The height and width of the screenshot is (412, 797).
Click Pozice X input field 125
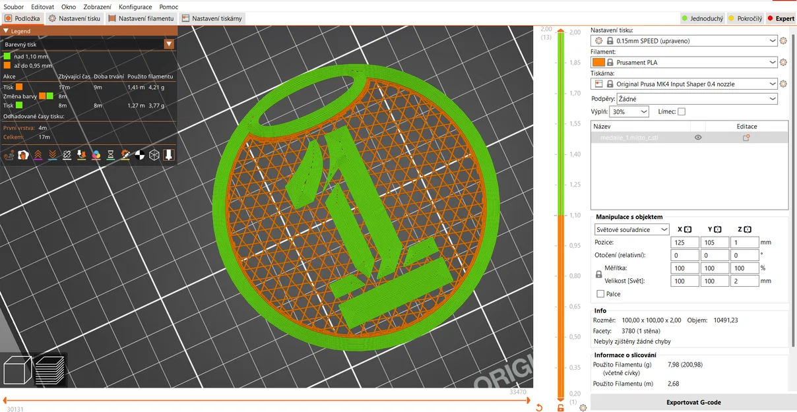(684, 243)
